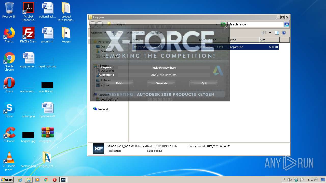Open the tipsyears.rtf desktop file
326x183 pixels.
coord(47,110)
